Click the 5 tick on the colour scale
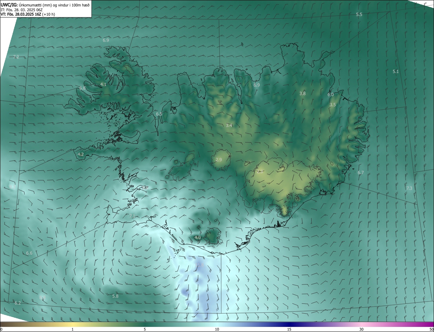 145,329
